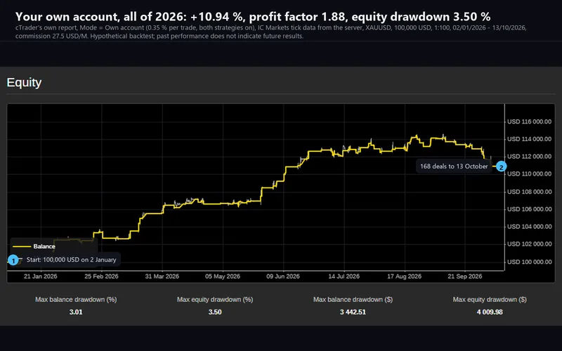
Task: Click the 'USD 106 000.00' axis label
Action: [x=530, y=209]
